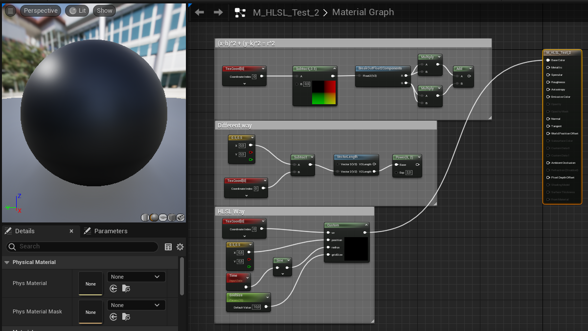Click the Show viewport button
This screenshot has height=331, width=588.
point(104,10)
